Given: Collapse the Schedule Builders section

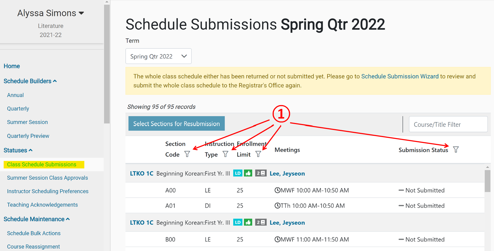Looking at the screenshot, I should [x=30, y=81].
